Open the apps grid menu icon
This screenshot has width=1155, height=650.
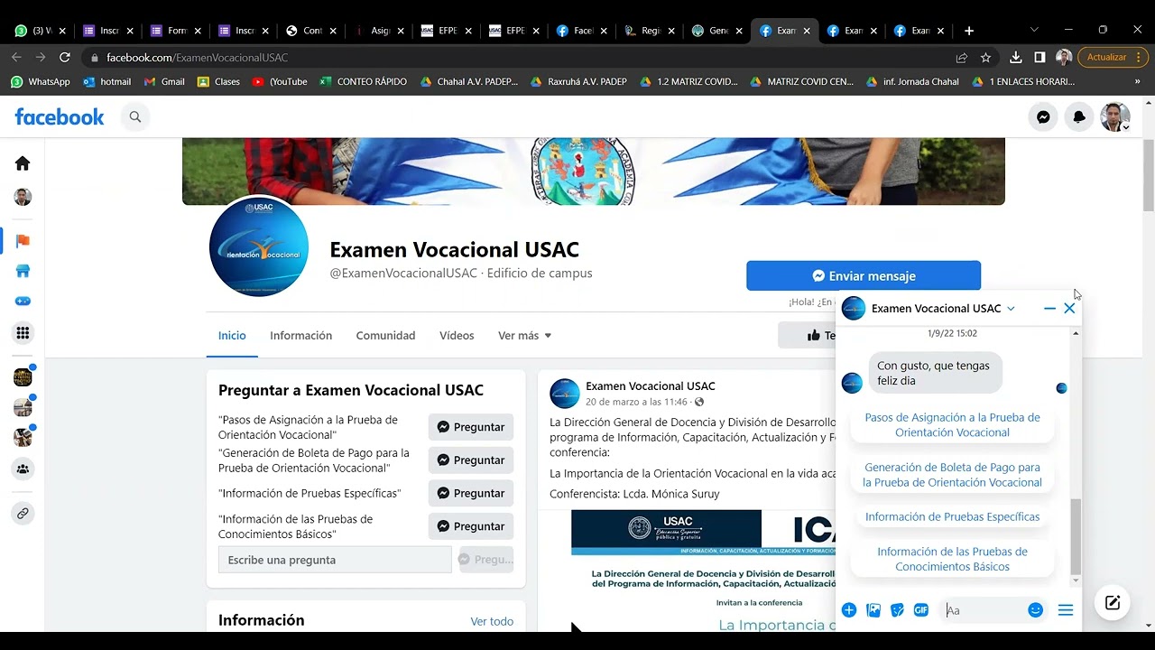click(x=23, y=333)
